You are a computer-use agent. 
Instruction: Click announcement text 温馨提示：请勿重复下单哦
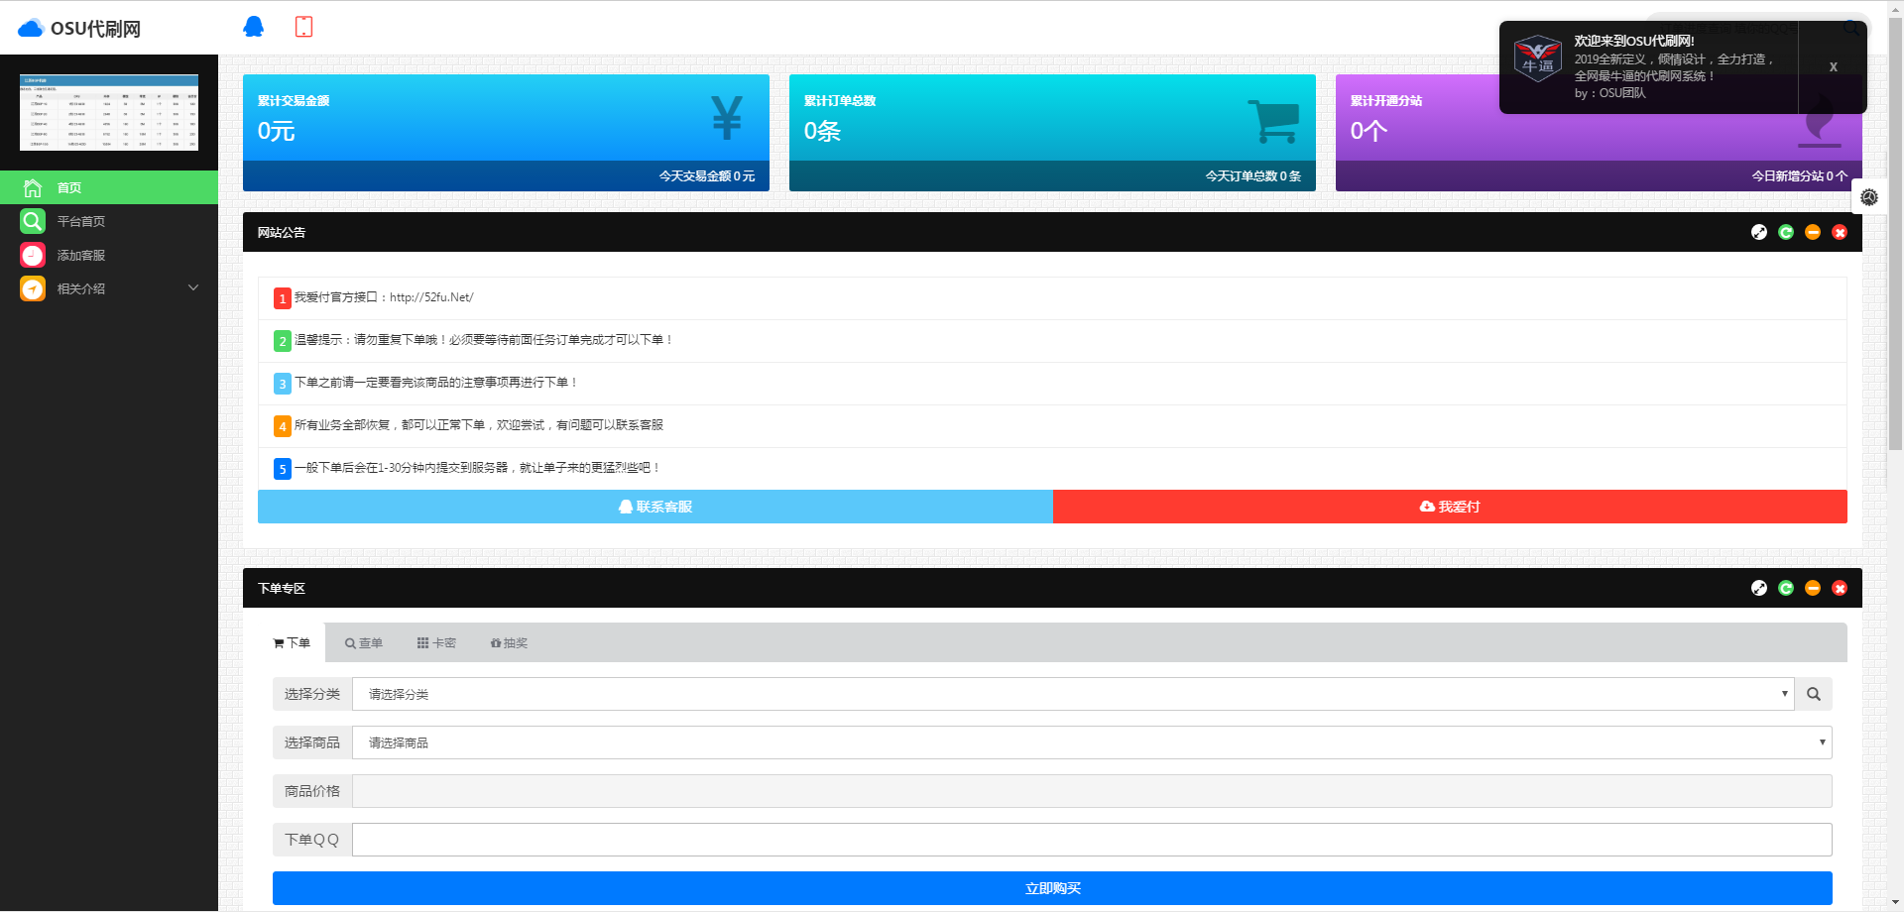pos(484,340)
